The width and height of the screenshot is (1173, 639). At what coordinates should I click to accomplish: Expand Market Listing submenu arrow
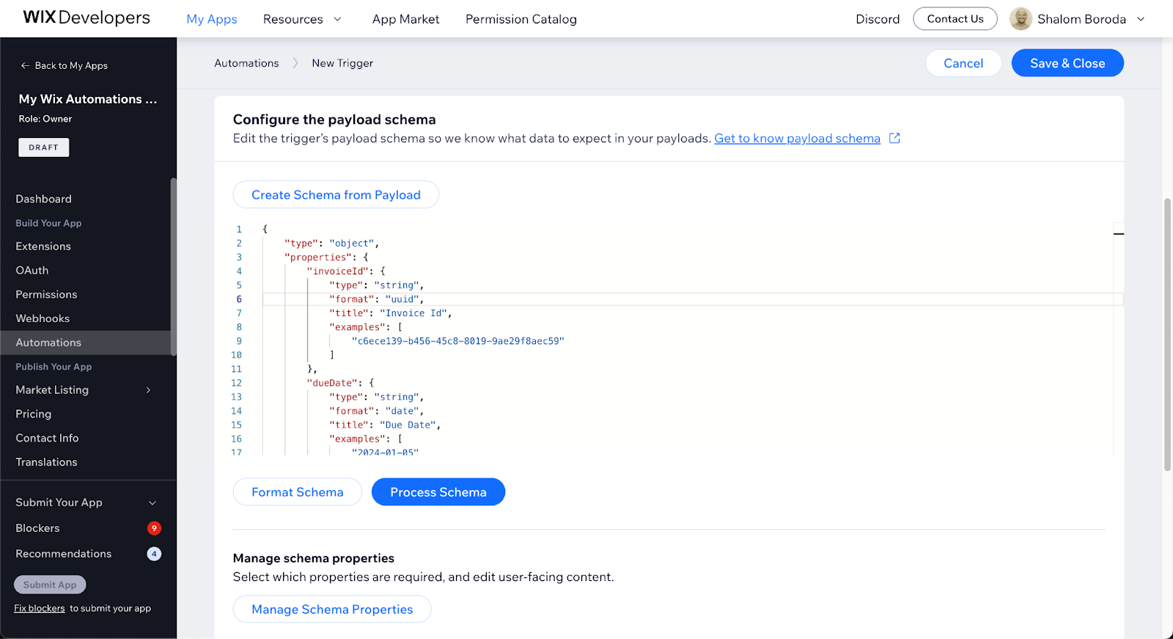[148, 390]
